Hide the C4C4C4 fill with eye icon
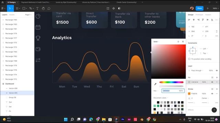The image size is (220, 123). pyautogui.click(x=212, y=82)
